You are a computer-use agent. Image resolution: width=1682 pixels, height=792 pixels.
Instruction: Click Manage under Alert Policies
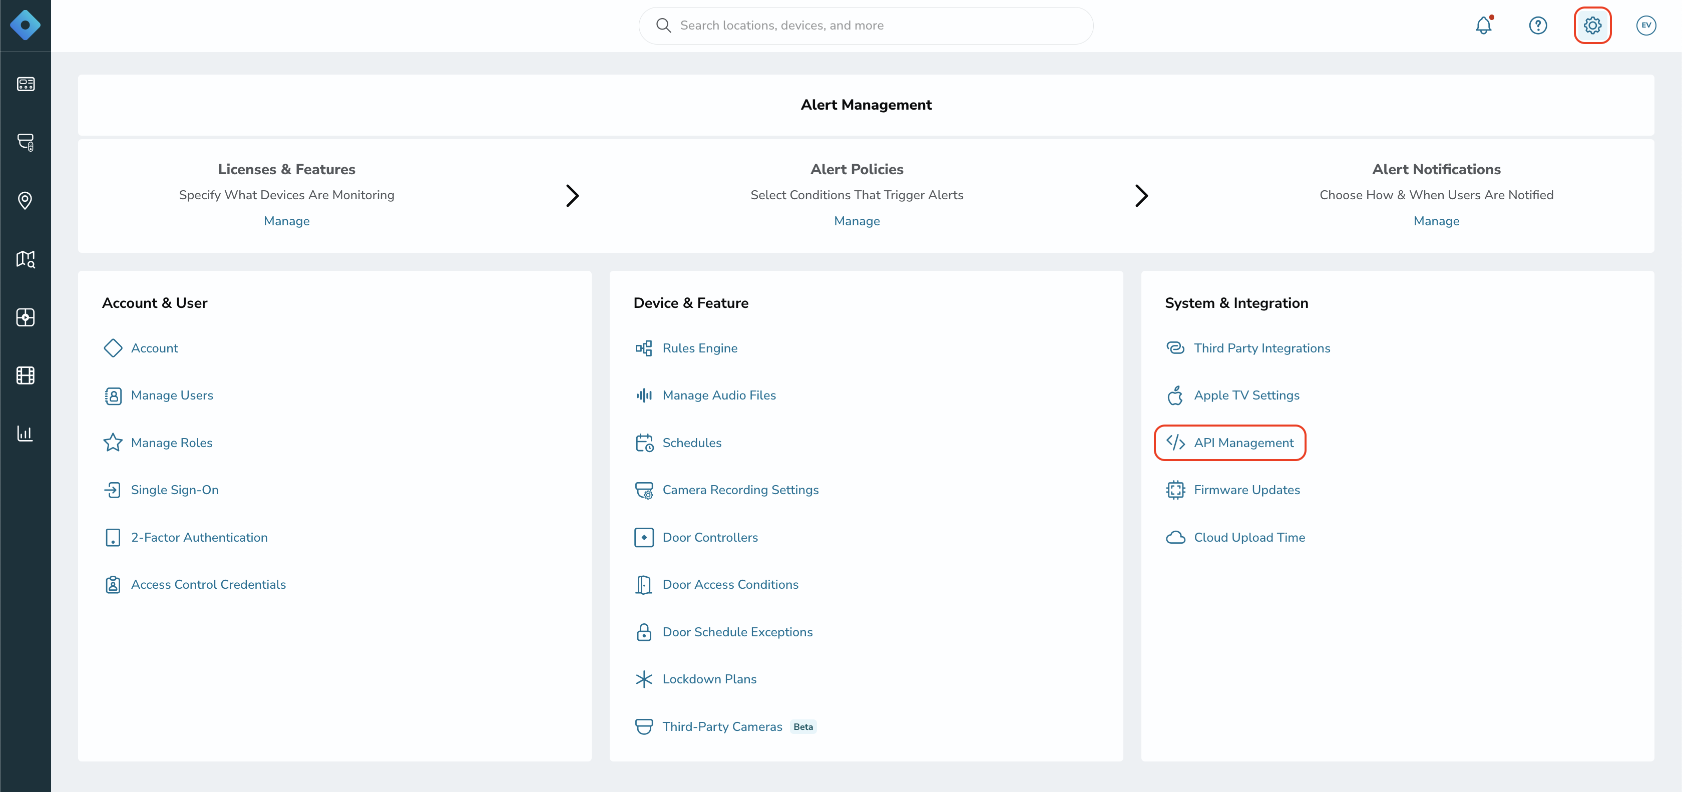857,221
